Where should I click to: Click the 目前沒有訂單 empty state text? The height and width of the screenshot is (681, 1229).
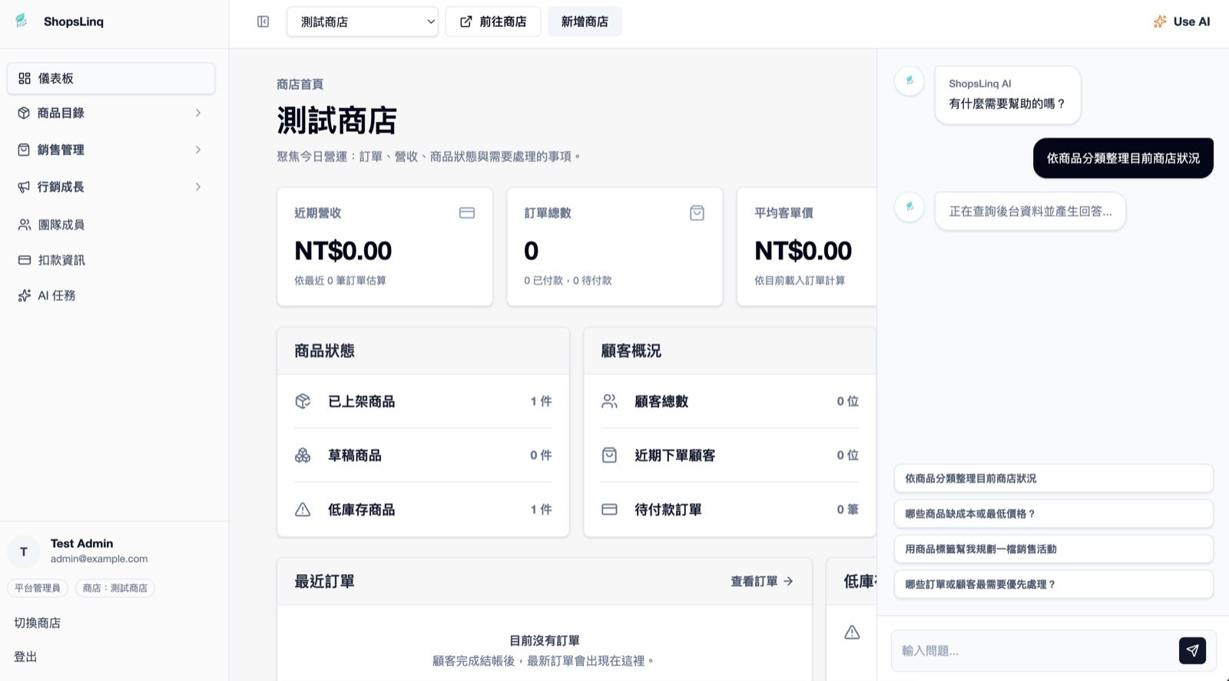pos(545,640)
